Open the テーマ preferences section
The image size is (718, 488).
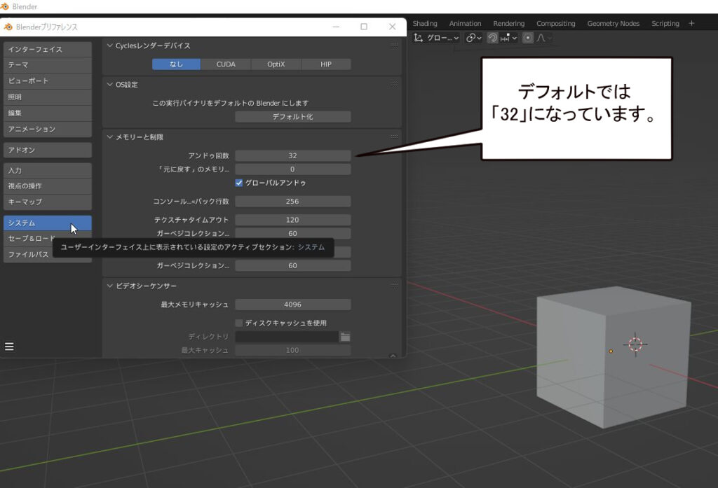pos(48,65)
